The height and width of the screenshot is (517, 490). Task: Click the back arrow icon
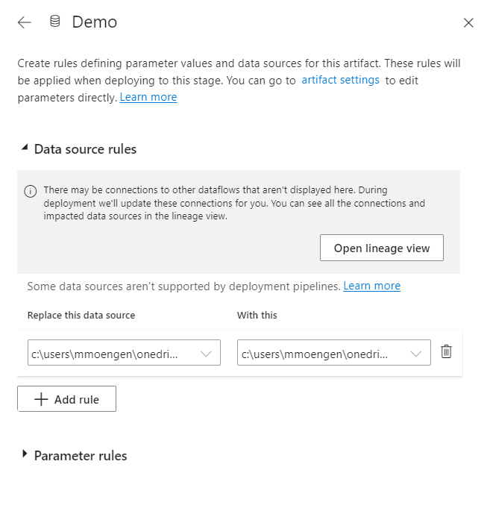pyautogui.click(x=25, y=22)
